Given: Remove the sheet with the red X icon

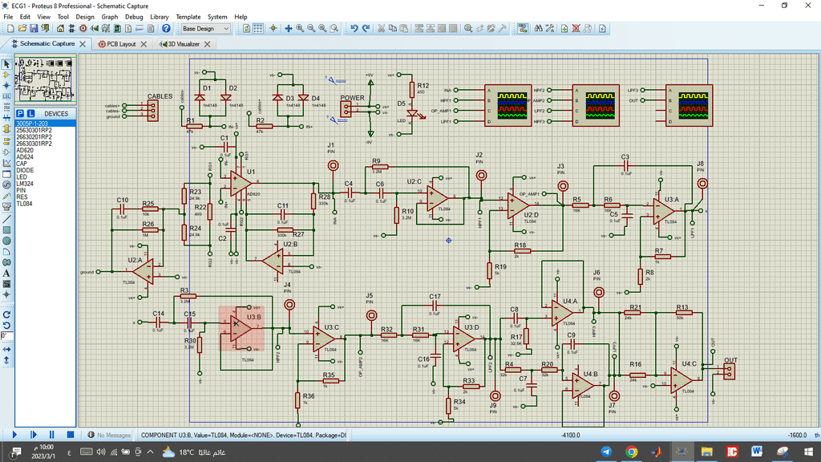Looking at the screenshot, I should pos(576,29).
